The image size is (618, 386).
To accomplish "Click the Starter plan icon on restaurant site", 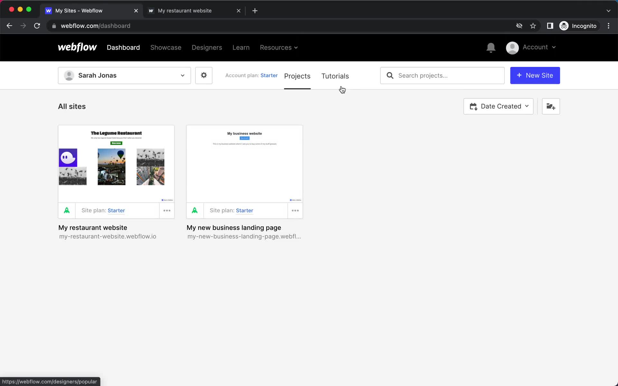I will coord(67,210).
